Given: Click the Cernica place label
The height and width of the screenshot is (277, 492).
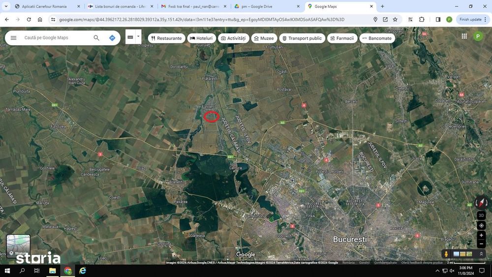Looking at the screenshot, I should [x=235, y=168].
